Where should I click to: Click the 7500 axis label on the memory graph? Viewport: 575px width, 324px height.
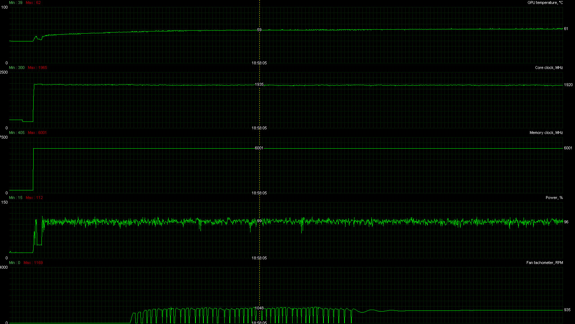4,138
